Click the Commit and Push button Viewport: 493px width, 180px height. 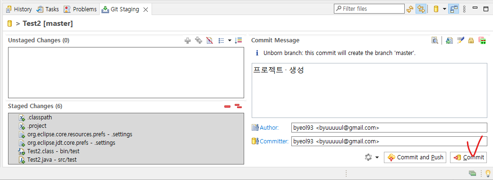(416, 157)
